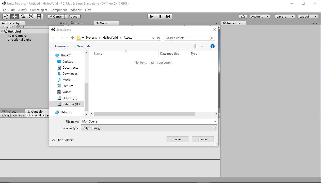Open the Layout dropdown
This screenshot has height=183, width=321.
(x=308, y=17)
